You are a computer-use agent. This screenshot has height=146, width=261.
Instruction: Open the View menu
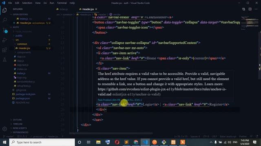coord(38,3)
